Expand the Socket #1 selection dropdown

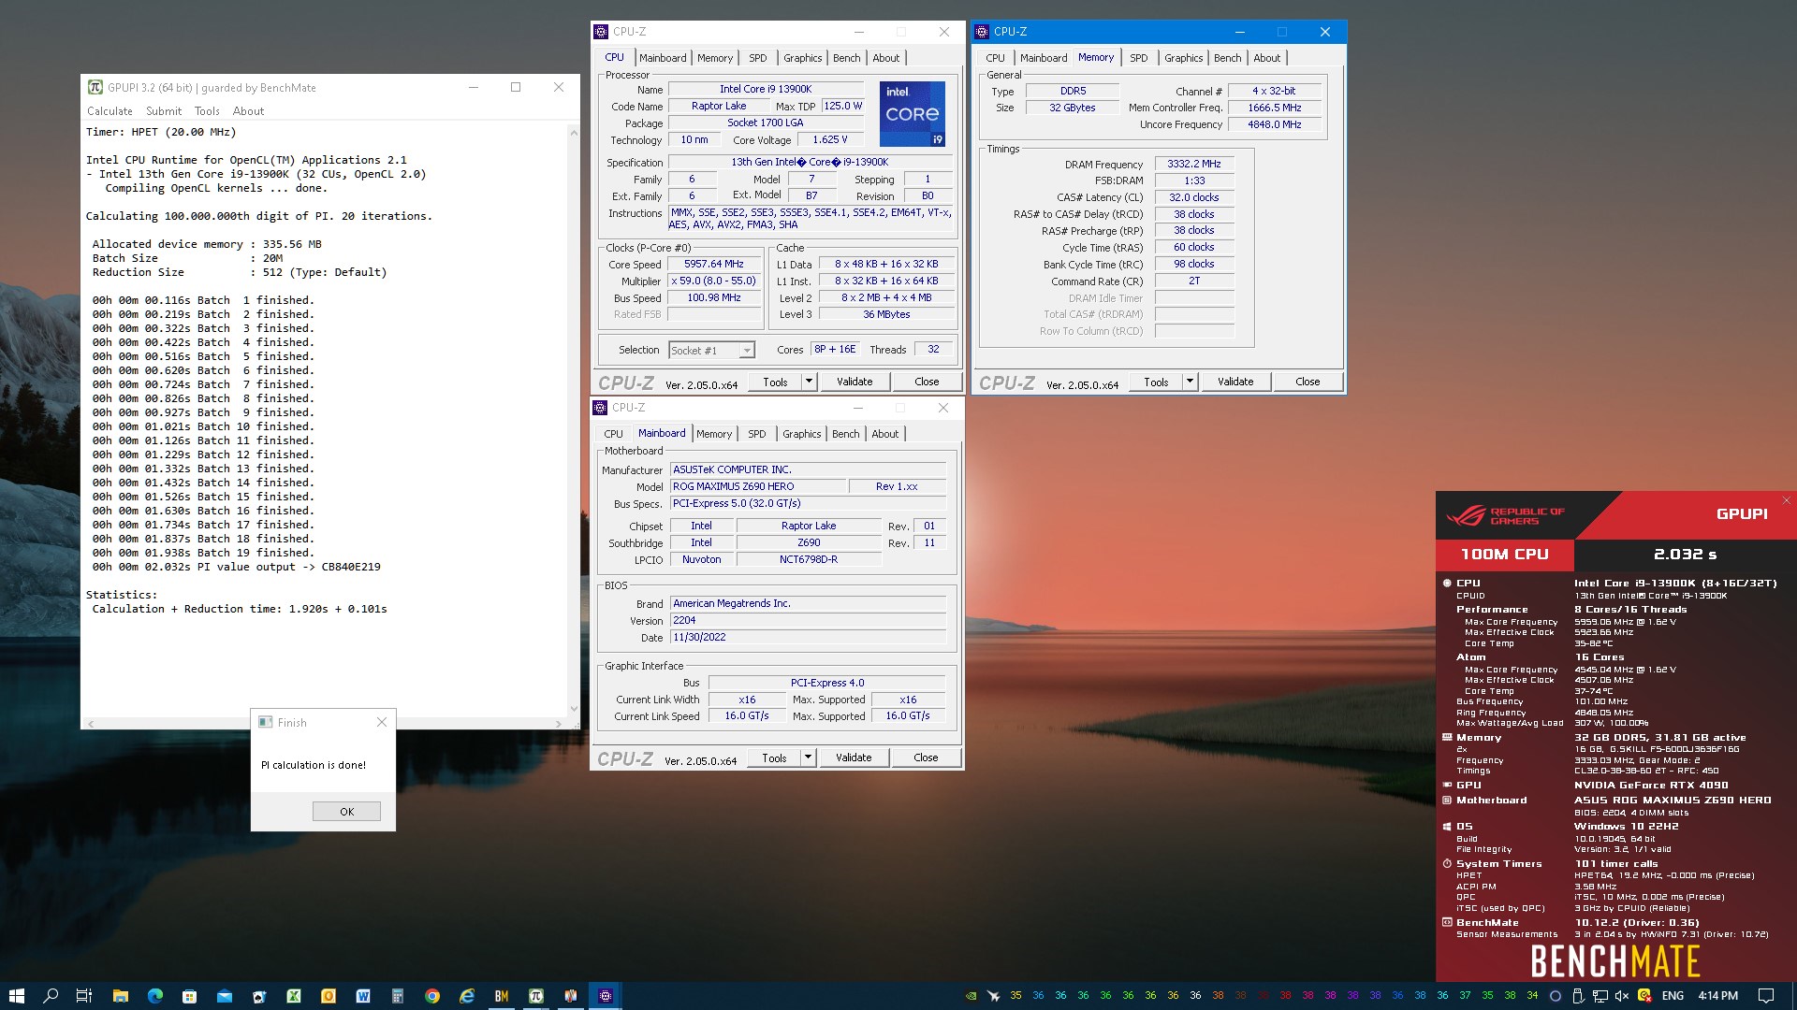pyautogui.click(x=747, y=351)
